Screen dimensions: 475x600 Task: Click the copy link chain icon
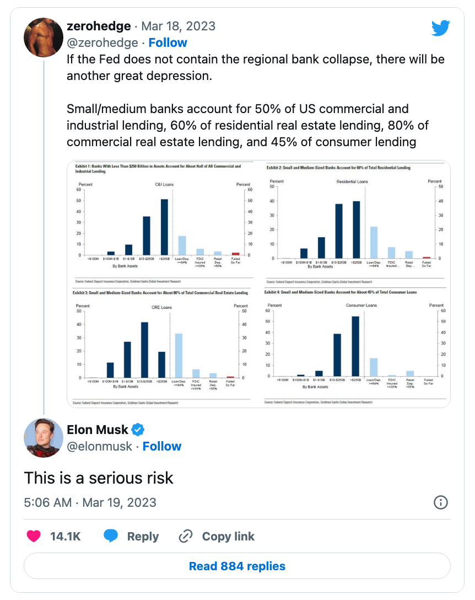click(186, 536)
